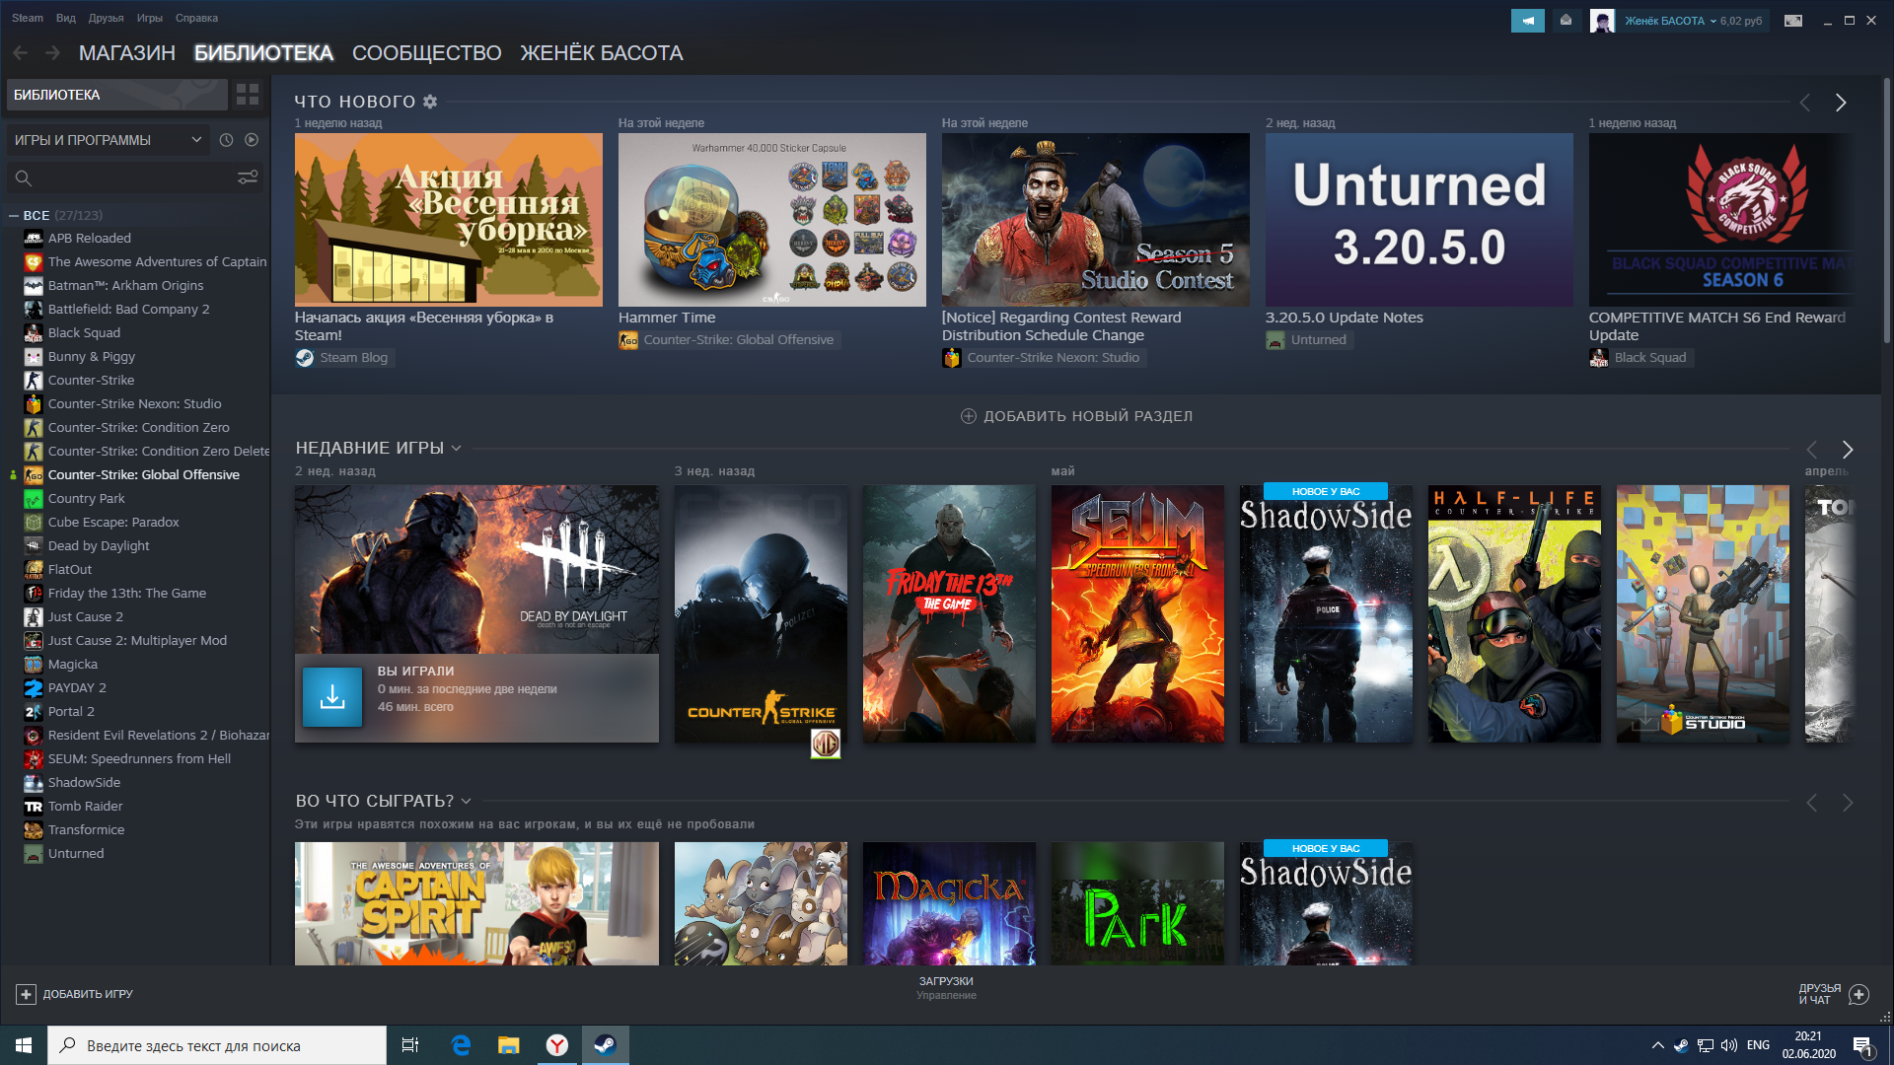The image size is (1894, 1065).
Task: Click the library vertical scrollbar
Action: click(x=1886, y=212)
